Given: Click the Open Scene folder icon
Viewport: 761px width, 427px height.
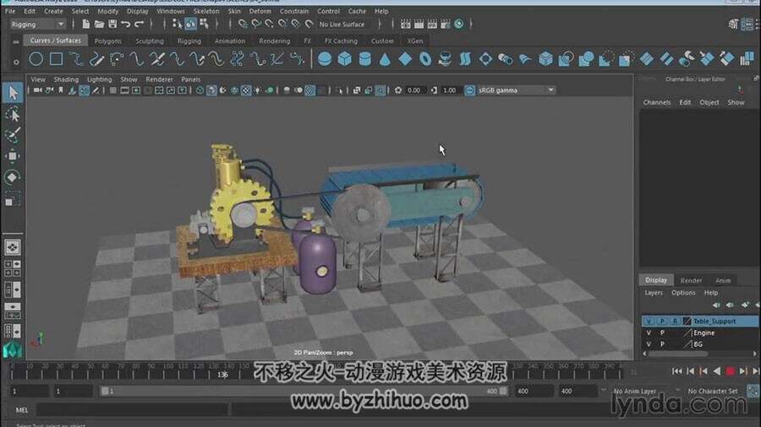Looking at the screenshot, I should pos(99,24).
